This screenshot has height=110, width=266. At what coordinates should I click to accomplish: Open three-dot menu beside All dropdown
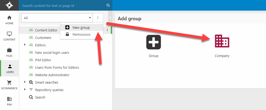(x=98, y=18)
